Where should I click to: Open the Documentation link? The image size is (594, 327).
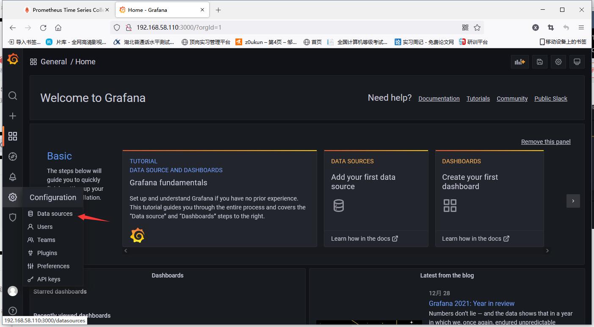[439, 99]
